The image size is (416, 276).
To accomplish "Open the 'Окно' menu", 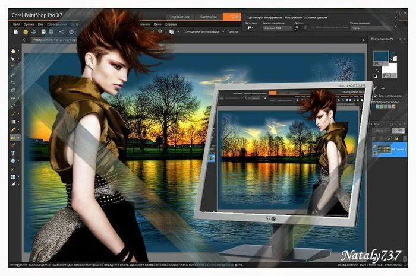I will 157,24.
